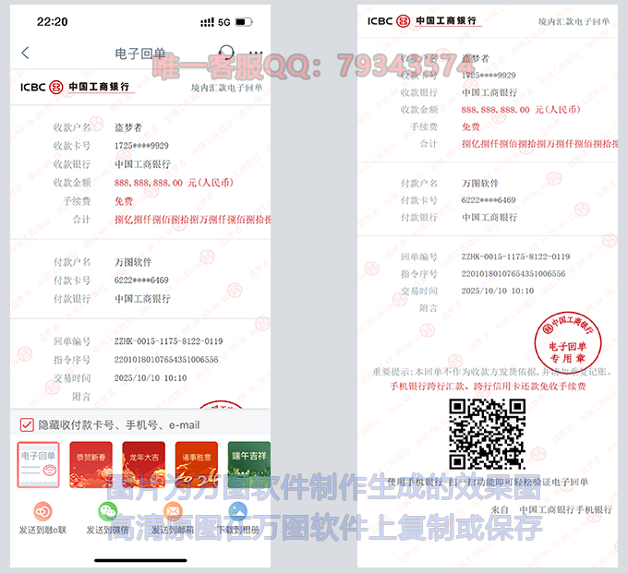Tap the 电子回单 page title

click(140, 54)
